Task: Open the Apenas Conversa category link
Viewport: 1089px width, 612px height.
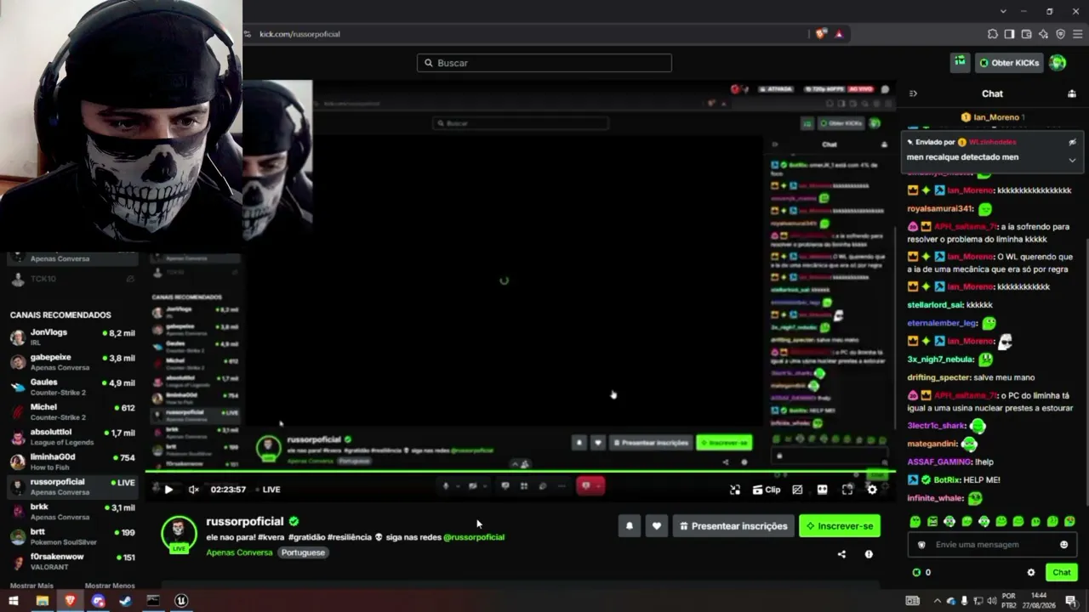Action: (239, 552)
